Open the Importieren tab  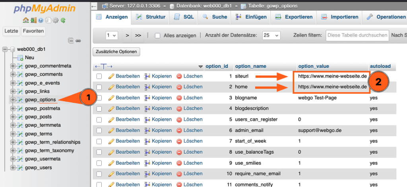coord(339,17)
